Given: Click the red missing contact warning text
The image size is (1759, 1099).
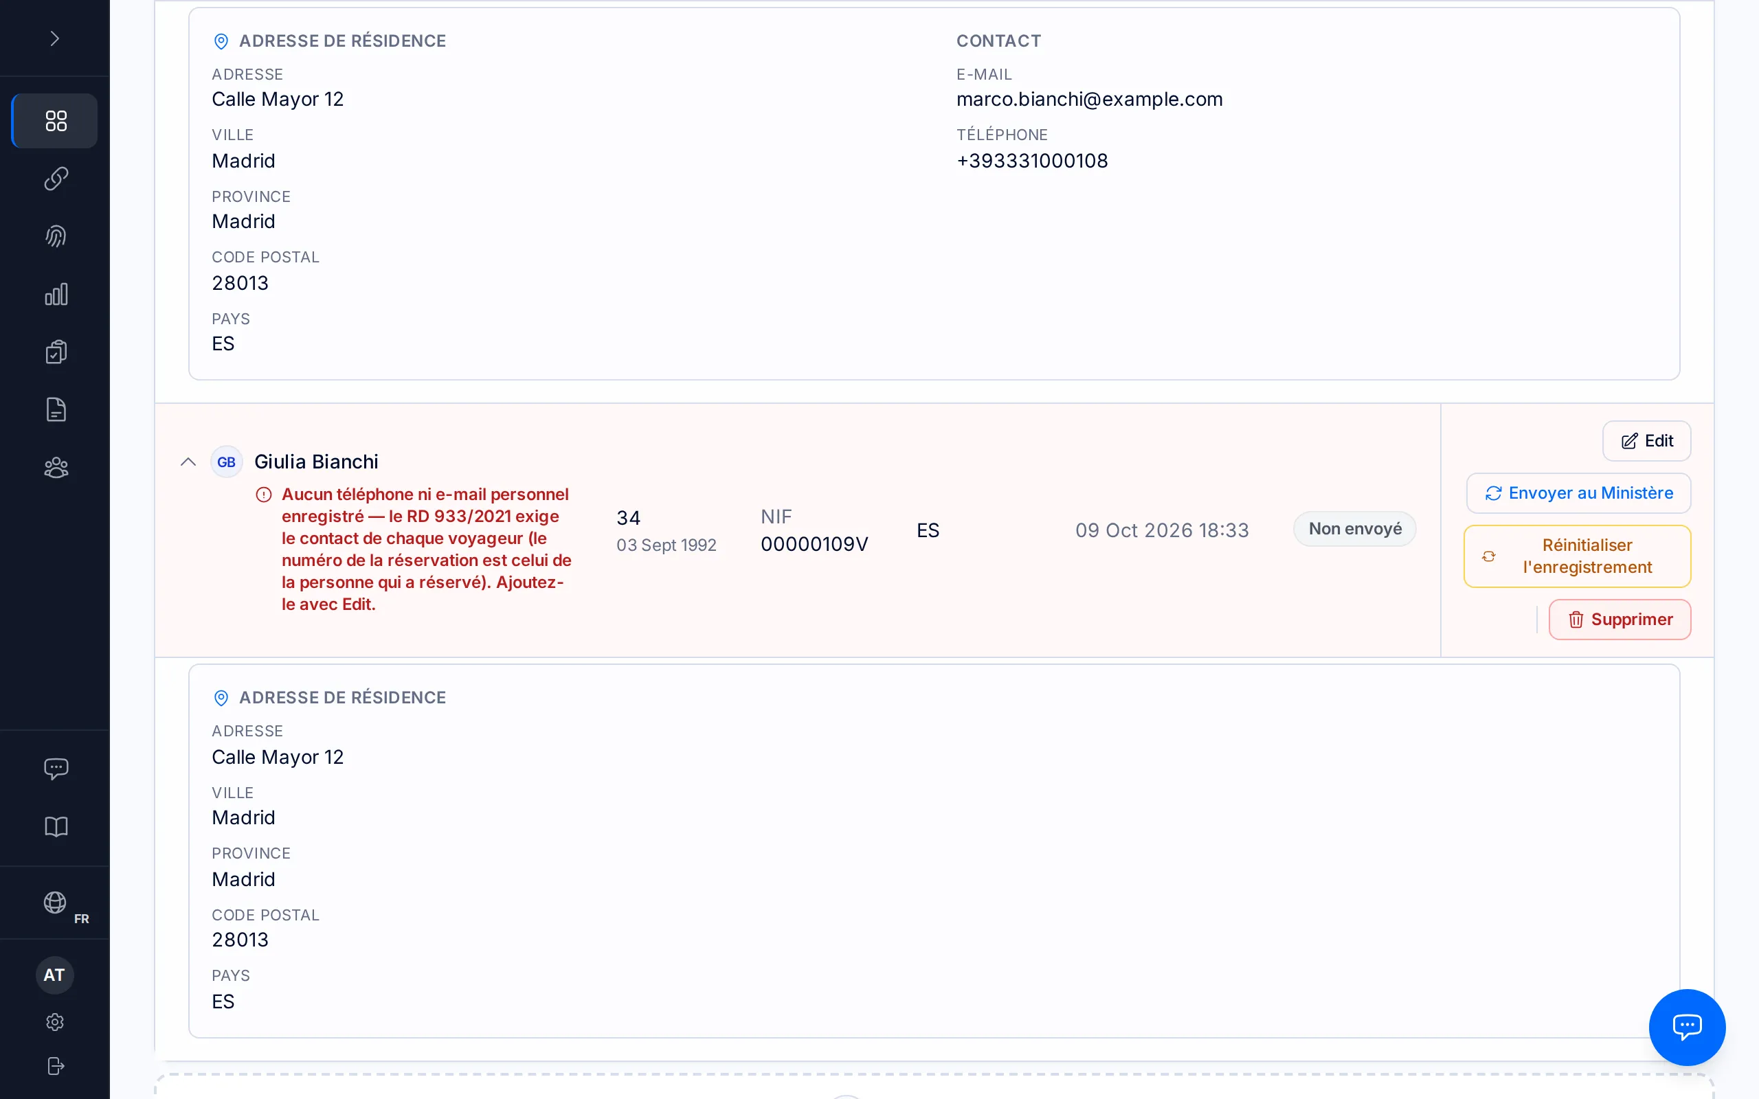Looking at the screenshot, I should 427,549.
